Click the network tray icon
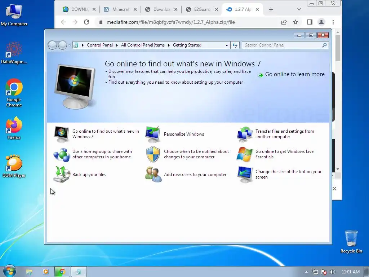369x277 pixels. click(315, 272)
